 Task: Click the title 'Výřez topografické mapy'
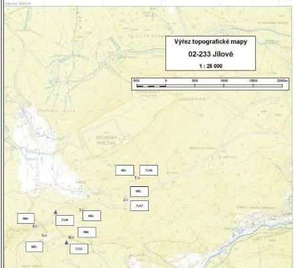[211, 42]
